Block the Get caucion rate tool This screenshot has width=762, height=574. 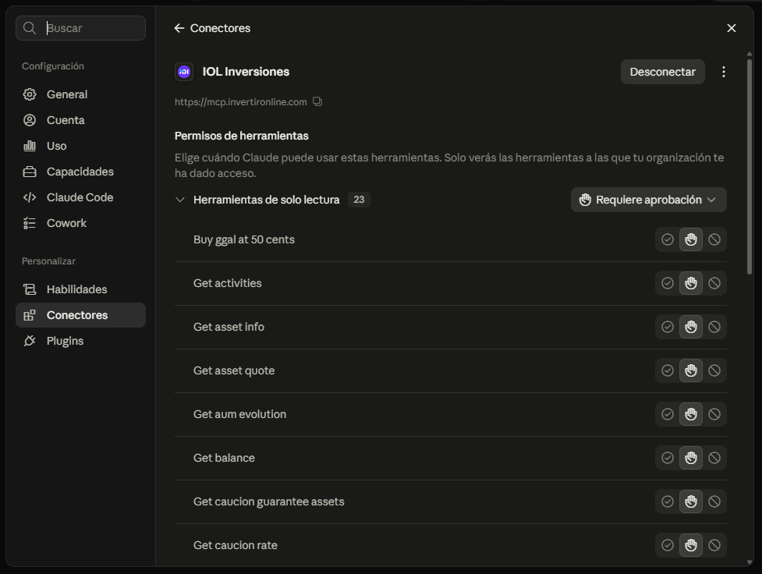coord(714,545)
